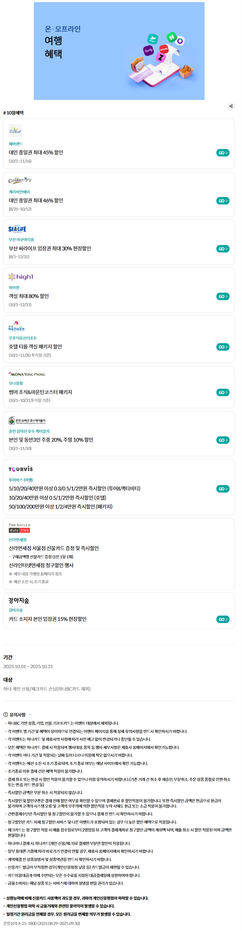Click the High1 resort logo
The width and height of the screenshot is (242, 931).
[x=21, y=277]
